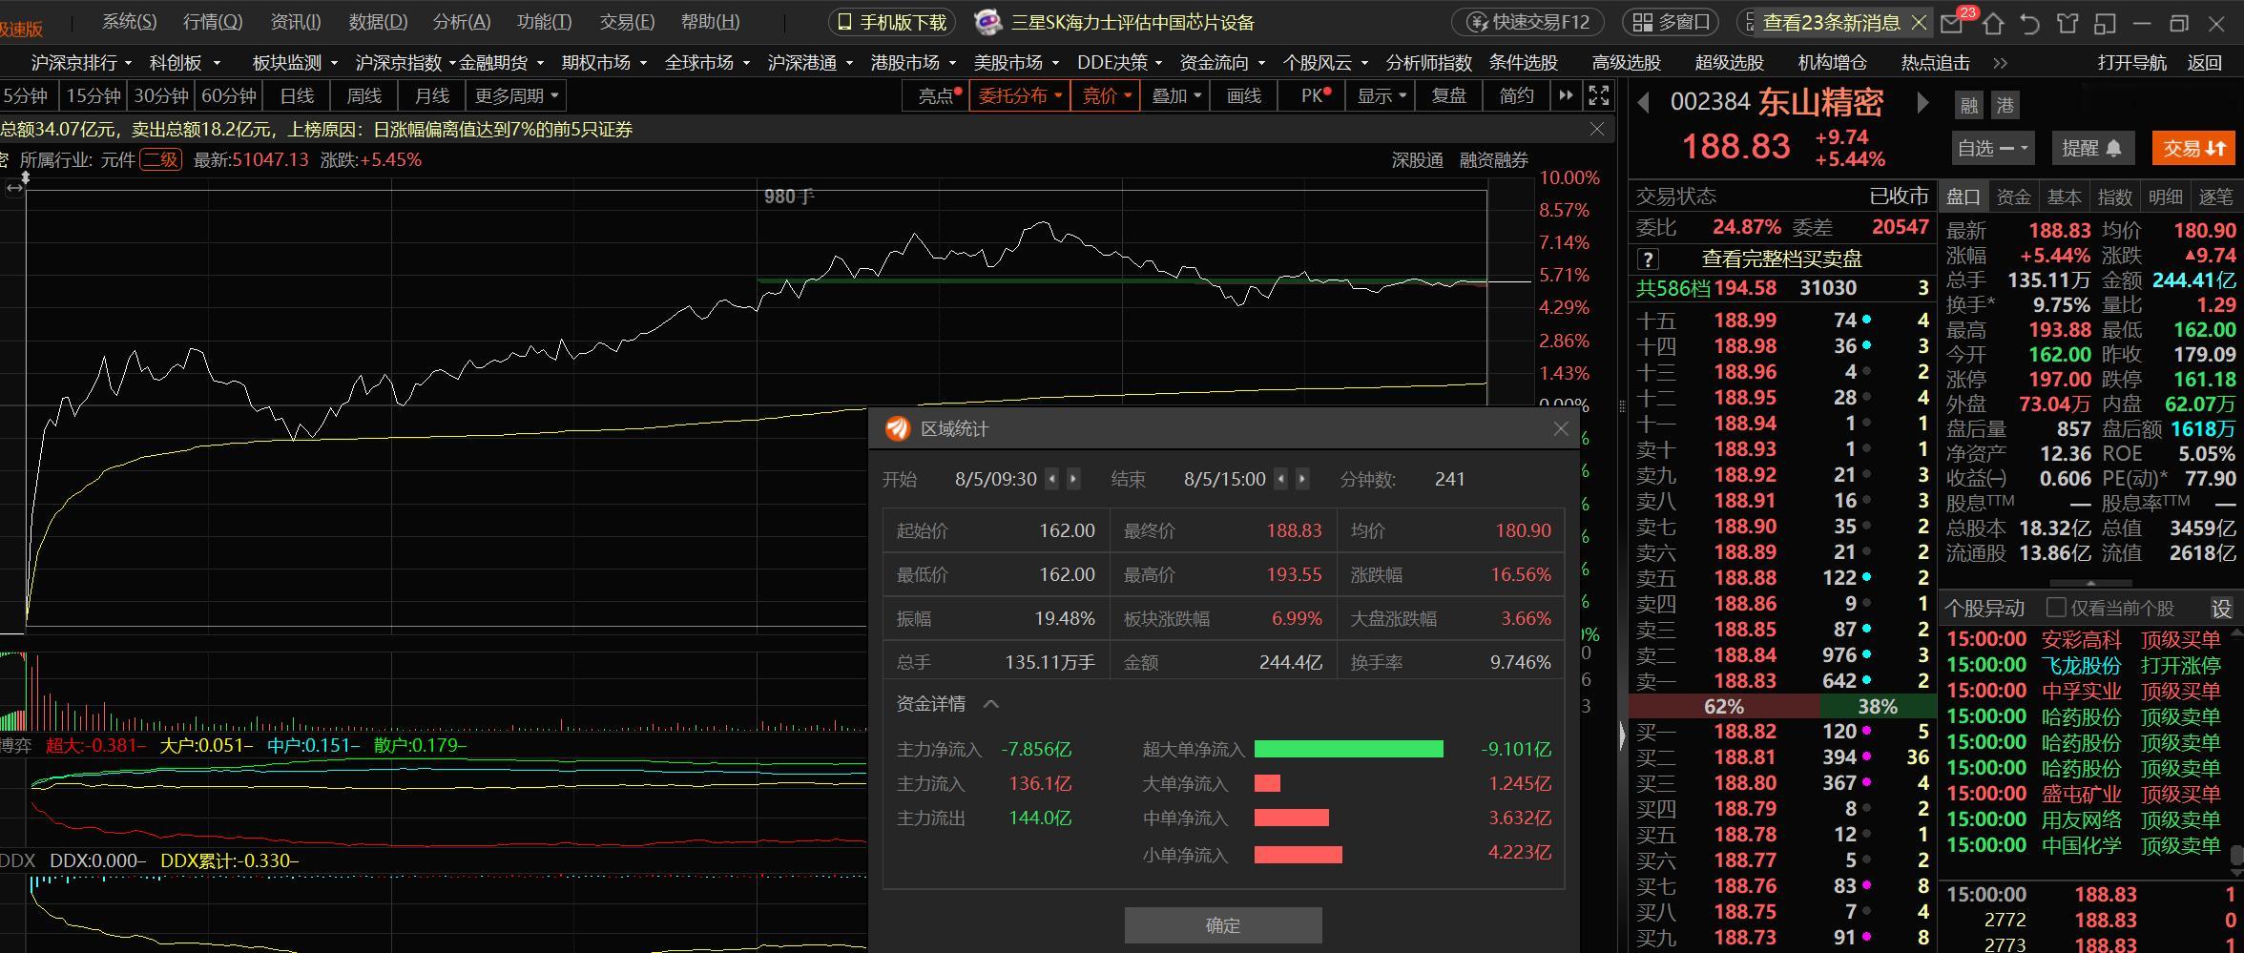Click the 超大单净流入 green bar
This screenshot has width=2244, height=953.
pyautogui.click(x=1348, y=749)
